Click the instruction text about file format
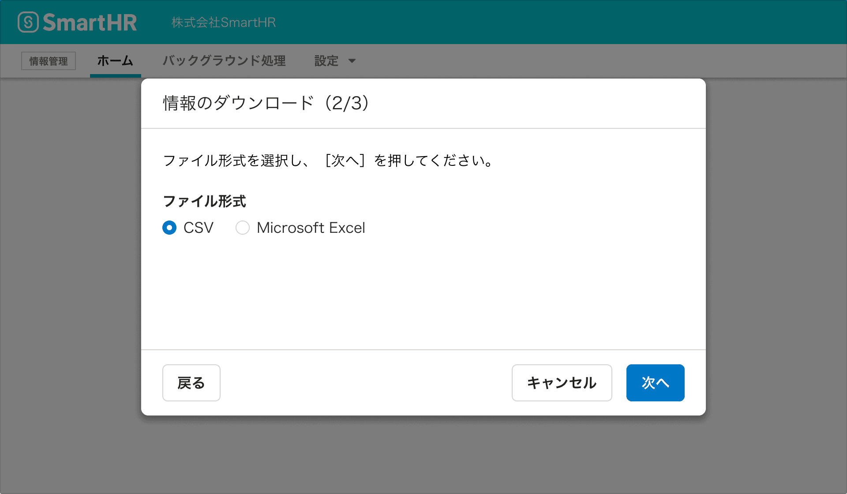The width and height of the screenshot is (847, 494). [328, 161]
